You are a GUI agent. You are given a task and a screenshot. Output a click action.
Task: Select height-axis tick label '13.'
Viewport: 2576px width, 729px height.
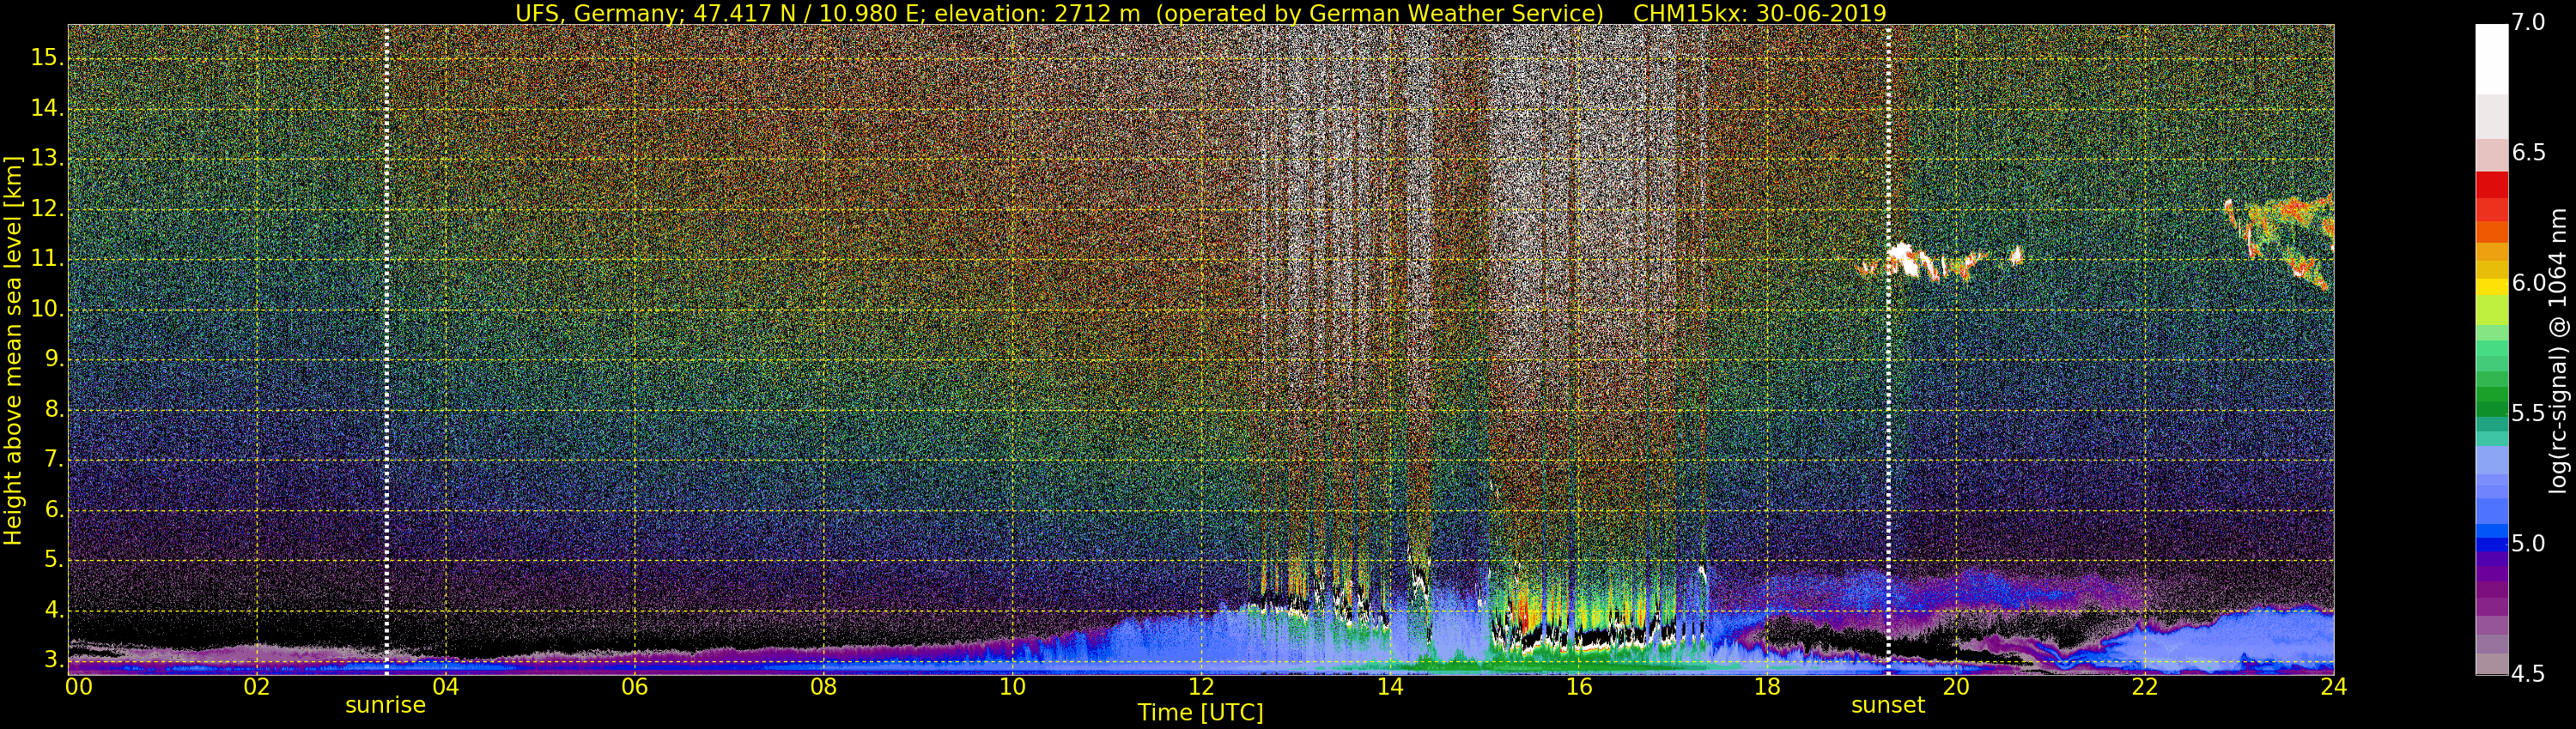tap(47, 159)
